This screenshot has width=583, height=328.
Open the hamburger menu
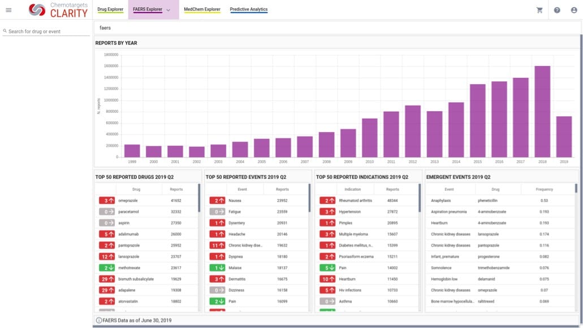[x=8, y=10]
